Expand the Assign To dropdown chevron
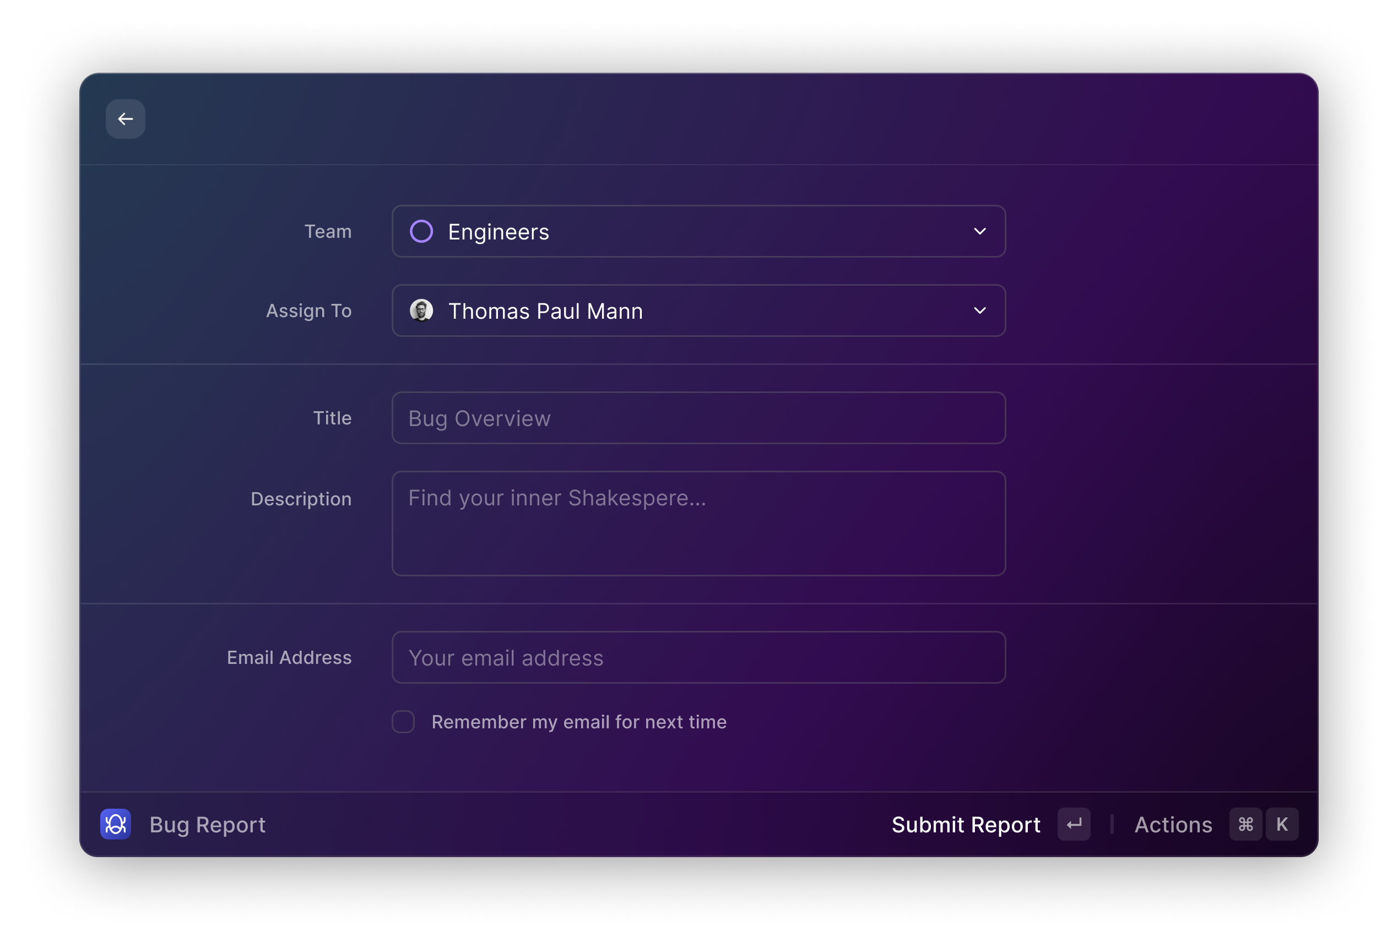 [x=979, y=310]
